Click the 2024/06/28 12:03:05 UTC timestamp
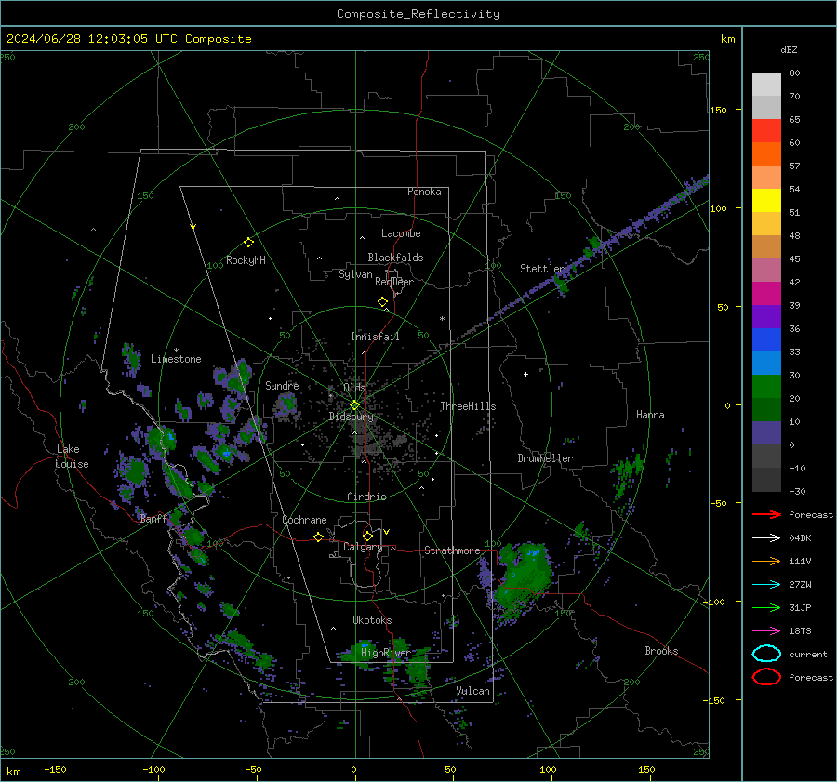 coord(92,39)
